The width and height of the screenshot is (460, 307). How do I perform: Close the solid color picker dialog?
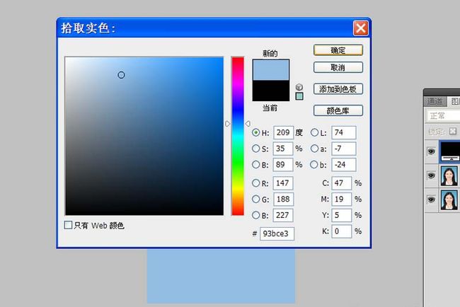click(360, 28)
